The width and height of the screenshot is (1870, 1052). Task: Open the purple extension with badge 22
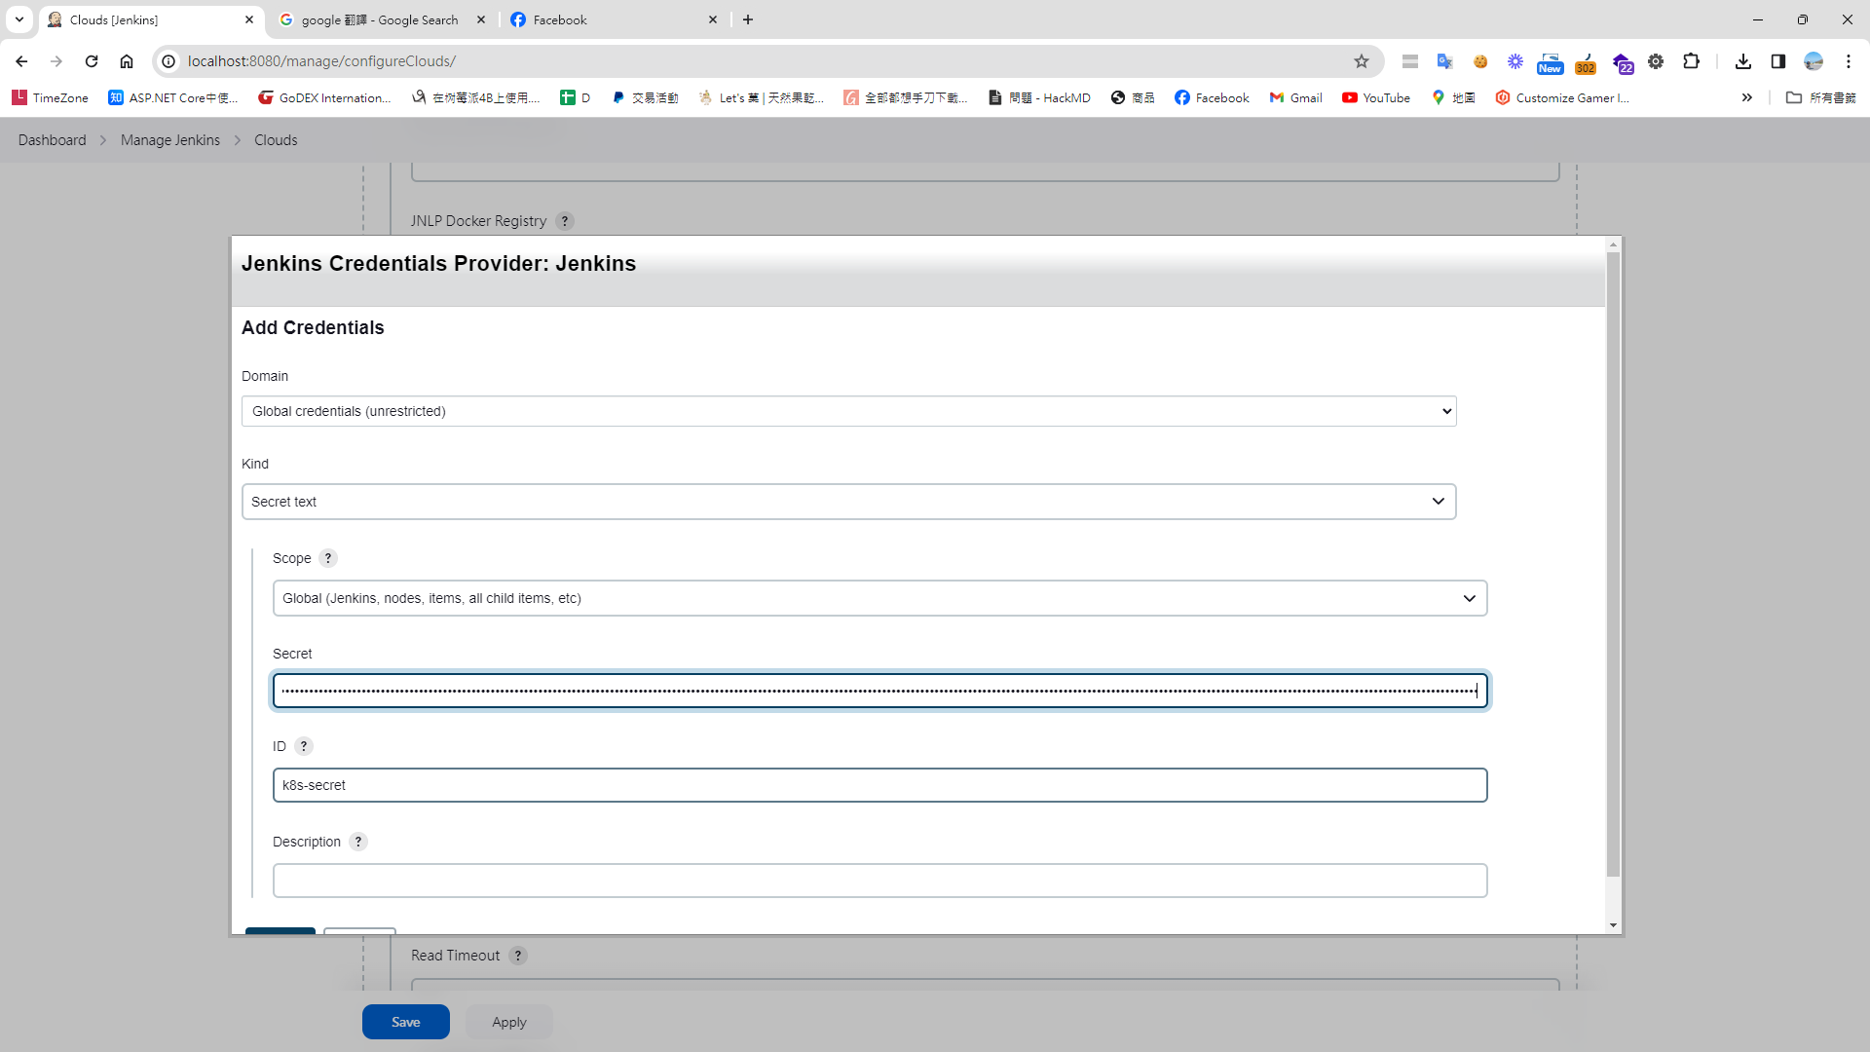pyautogui.click(x=1622, y=61)
